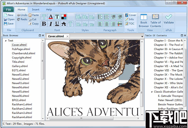Decrease paragraph indent
This screenshot has height=128, width=188.
pos(120,17)
